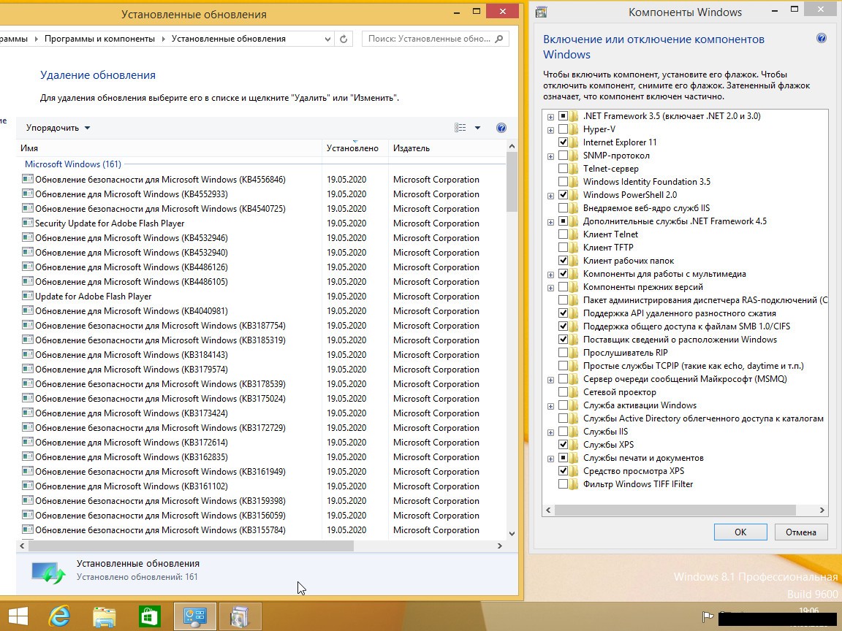Check Фильтр Windows TIFF IFilter

point(563,484)
